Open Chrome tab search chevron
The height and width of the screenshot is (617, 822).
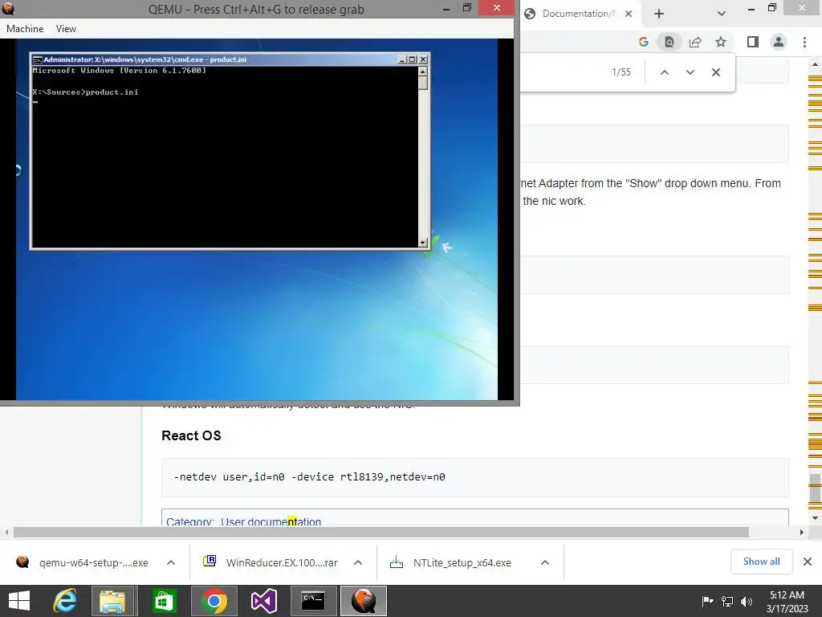[722, 14]
